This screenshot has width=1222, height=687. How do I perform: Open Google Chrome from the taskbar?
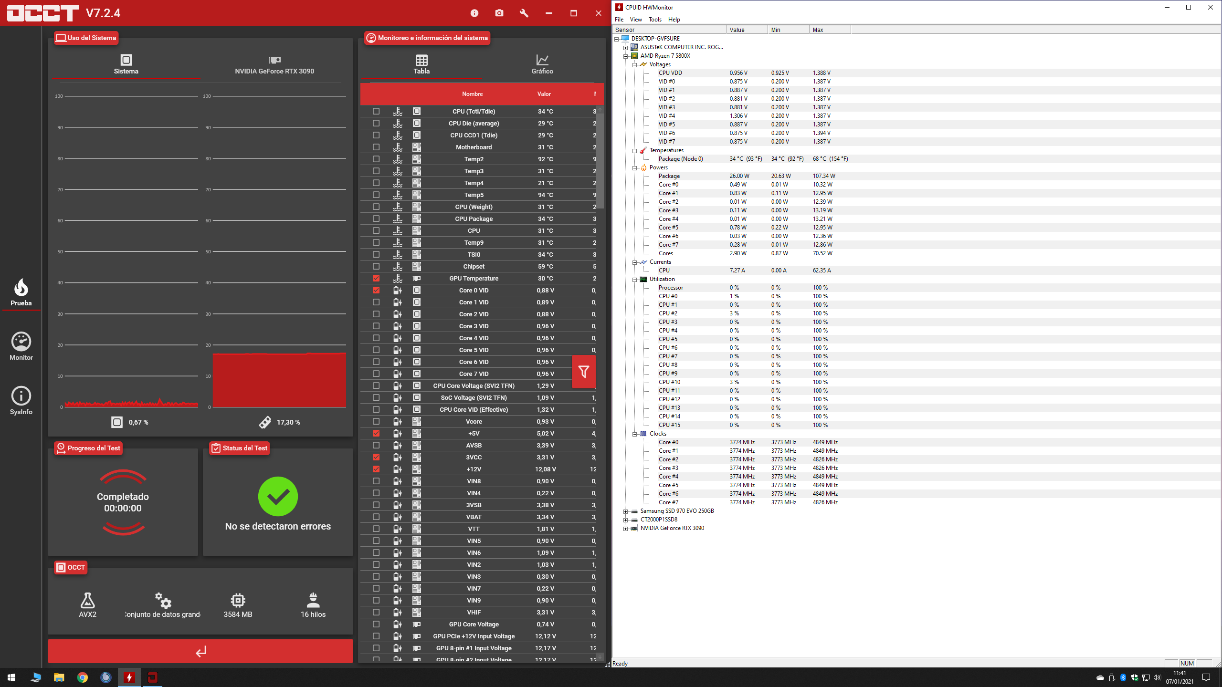(83, 677)
